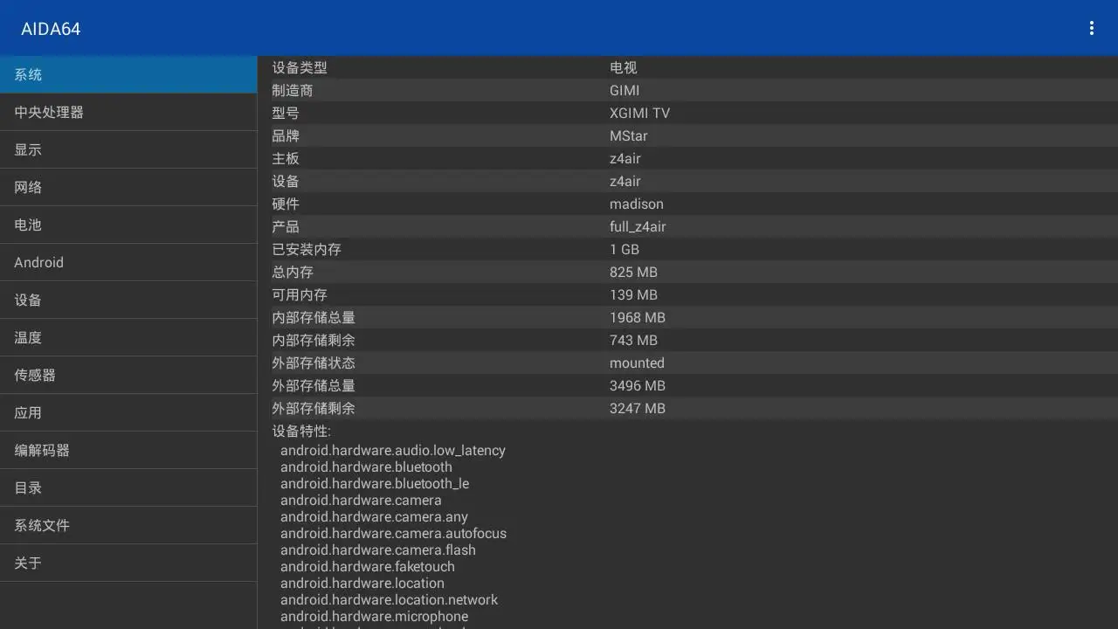Image resolution: width=1118 pixels, height=629 pixels.
Task: Select the 外部存储剩余 row label
Action: (x=314, y=408)
